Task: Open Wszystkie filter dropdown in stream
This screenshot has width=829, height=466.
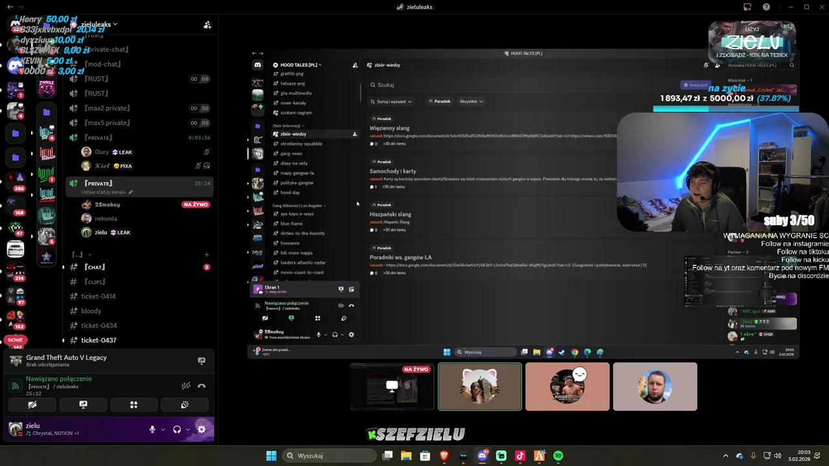Action: coord(471,102)
